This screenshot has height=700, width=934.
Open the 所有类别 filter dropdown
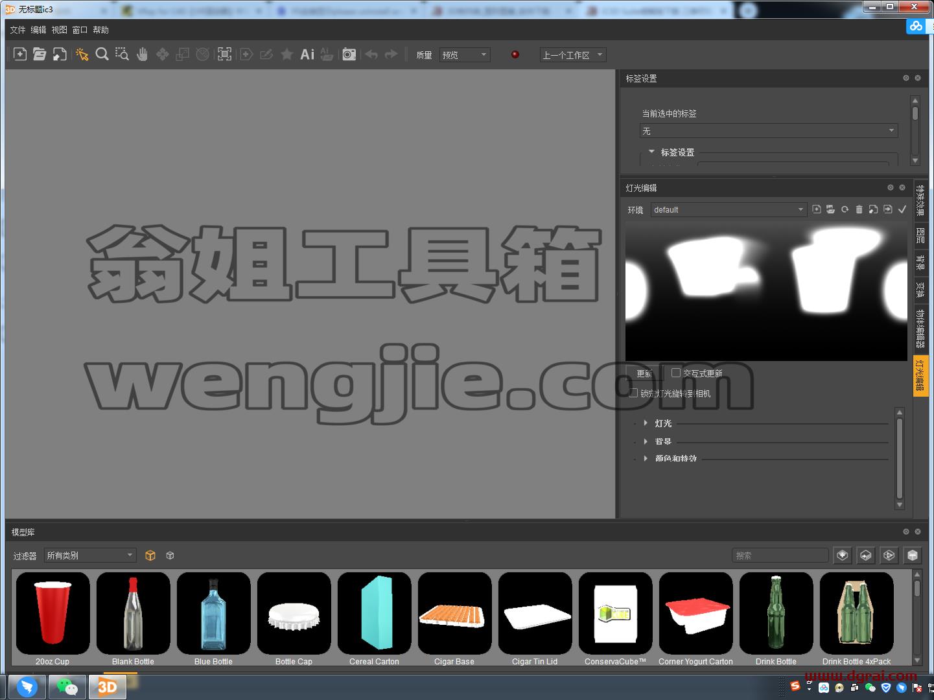(x=90, y=555)
